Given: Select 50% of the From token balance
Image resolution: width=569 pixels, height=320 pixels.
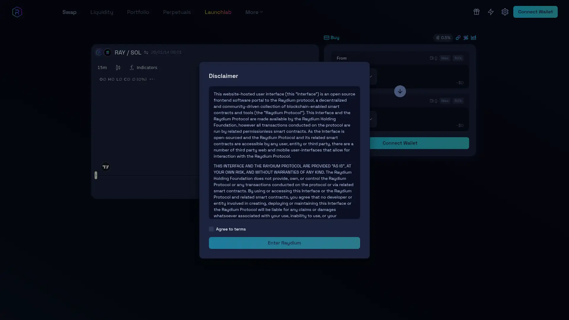Looking at the screenshot, I should 458,58.
